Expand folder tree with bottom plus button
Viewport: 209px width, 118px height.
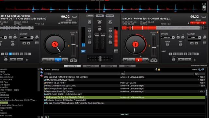point(39,117)
